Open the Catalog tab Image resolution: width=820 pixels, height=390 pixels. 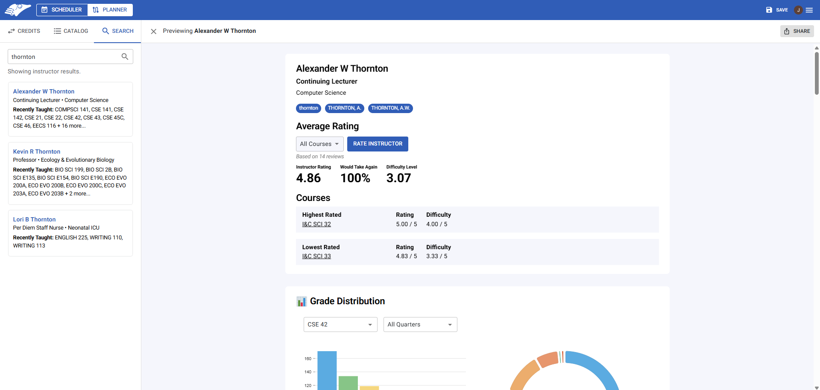coord(71,31)
